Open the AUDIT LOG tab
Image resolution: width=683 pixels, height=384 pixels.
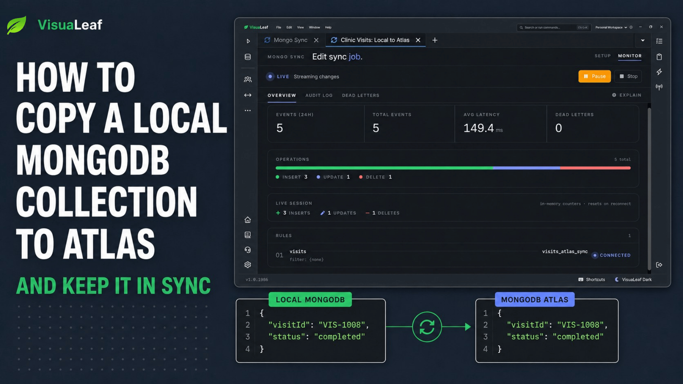point(319,95)
